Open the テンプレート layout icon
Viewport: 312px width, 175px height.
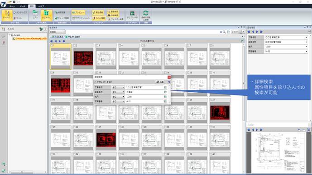[x=132, y=15]
